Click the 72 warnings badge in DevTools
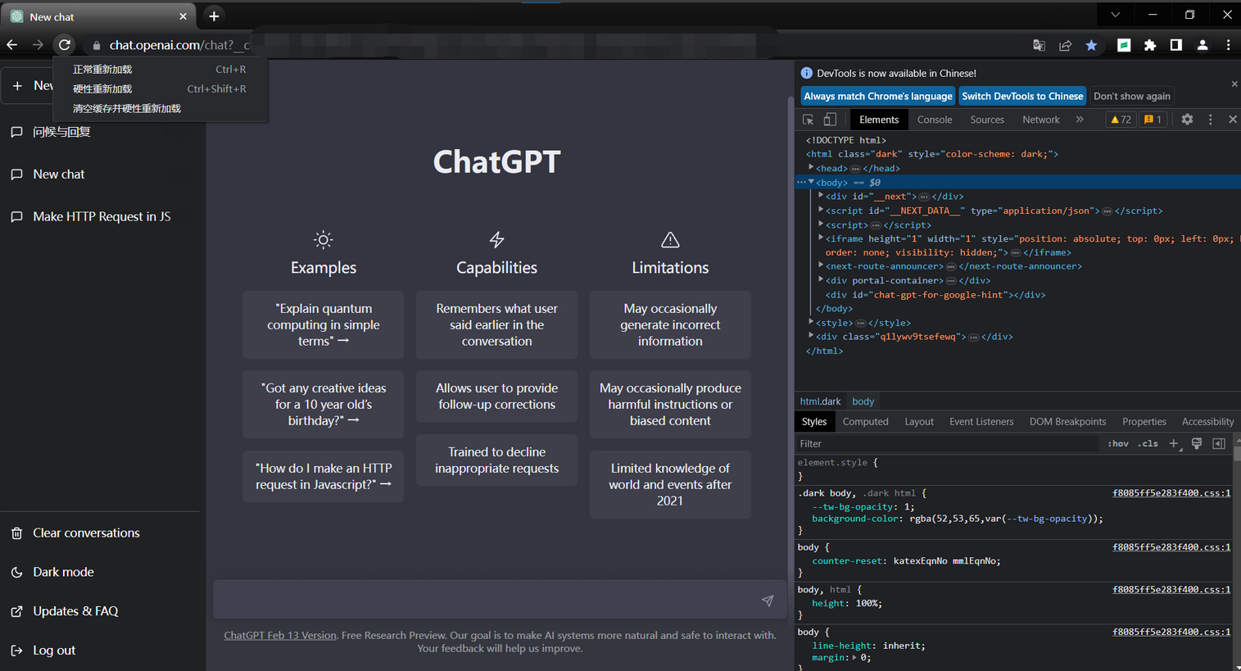 1120,120
